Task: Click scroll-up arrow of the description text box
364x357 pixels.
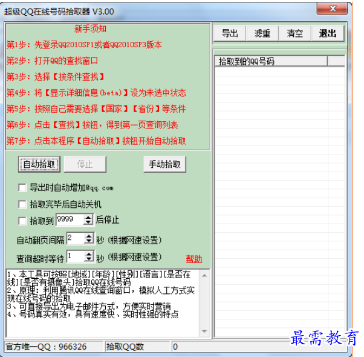Action: 204,276
